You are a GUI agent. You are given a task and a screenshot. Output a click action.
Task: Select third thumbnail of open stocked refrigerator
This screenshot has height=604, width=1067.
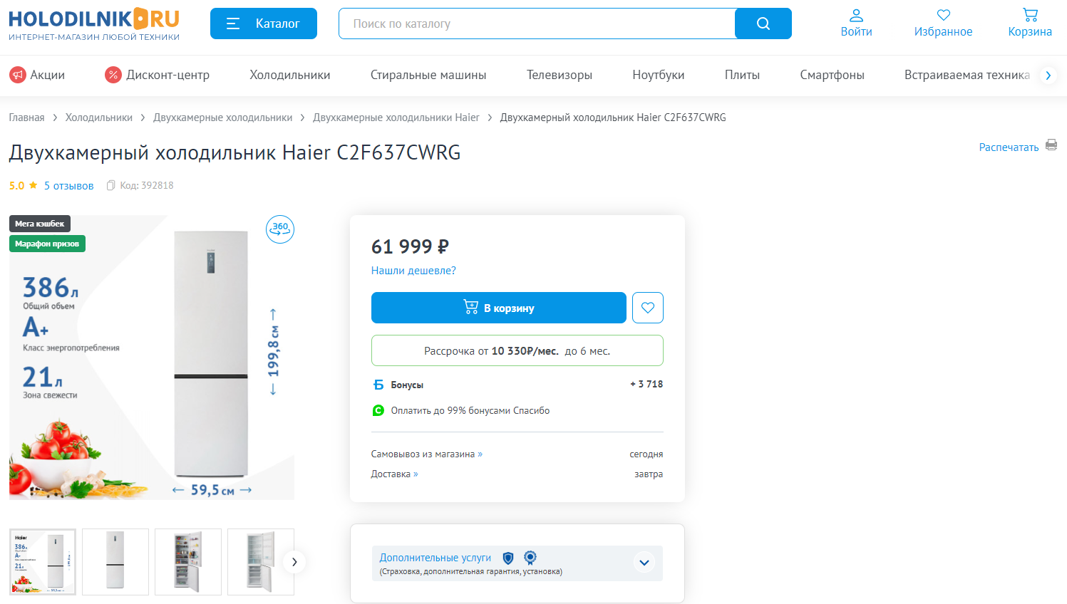tap(188, 562)
